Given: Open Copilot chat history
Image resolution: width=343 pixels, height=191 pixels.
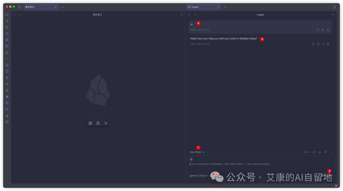Looking at the screenshot, I should coord(326,152).
